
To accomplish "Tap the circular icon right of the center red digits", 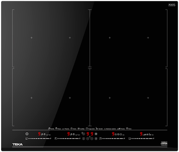I will pyautogui.click(x=96, y=134).
